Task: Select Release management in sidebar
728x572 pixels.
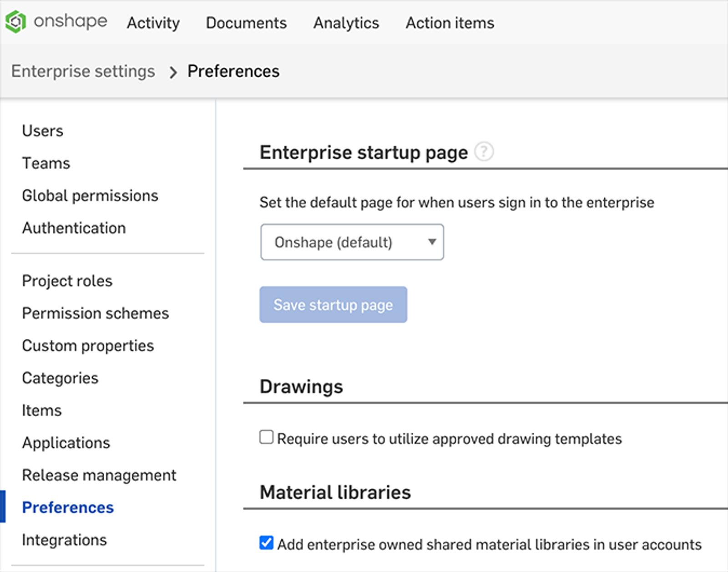Action: pyautogui.click(x=99, y=475)
